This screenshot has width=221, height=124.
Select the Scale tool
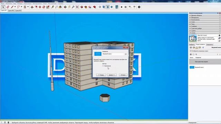(x=48, y=7)
